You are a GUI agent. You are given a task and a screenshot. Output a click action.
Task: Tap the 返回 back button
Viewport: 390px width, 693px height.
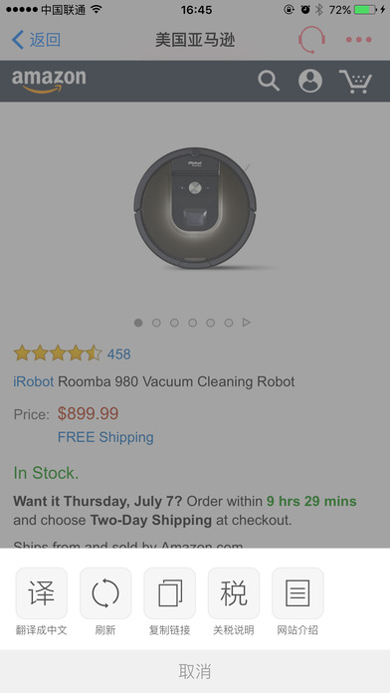click(36, 40)
